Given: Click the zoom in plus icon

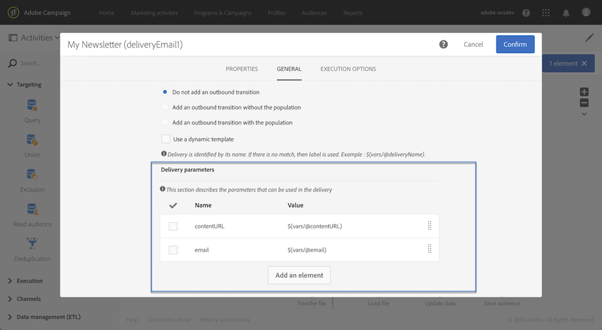Looking at the screenshot, I should pos(584,92).
